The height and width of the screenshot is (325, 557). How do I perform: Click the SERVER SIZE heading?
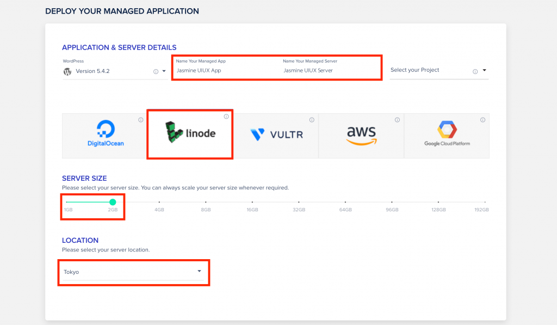coord(84,178)
